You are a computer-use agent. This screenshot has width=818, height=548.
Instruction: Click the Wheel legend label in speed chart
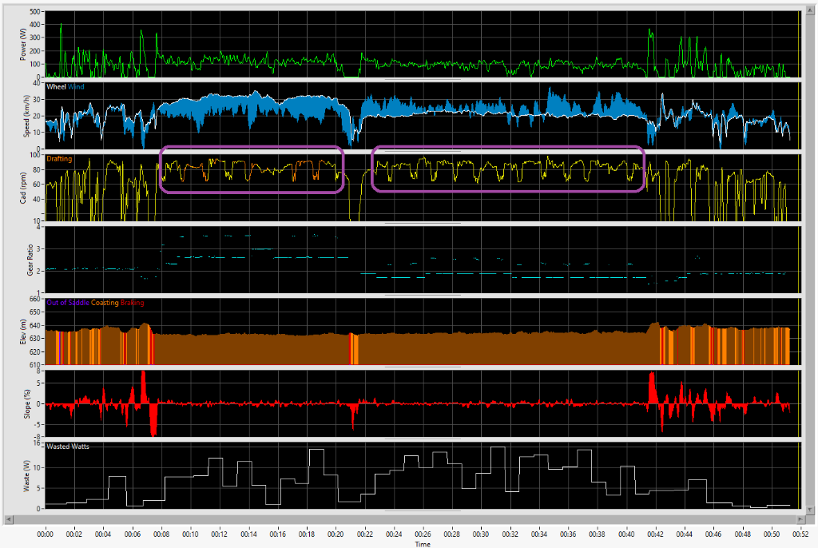[x=56, y=86]
